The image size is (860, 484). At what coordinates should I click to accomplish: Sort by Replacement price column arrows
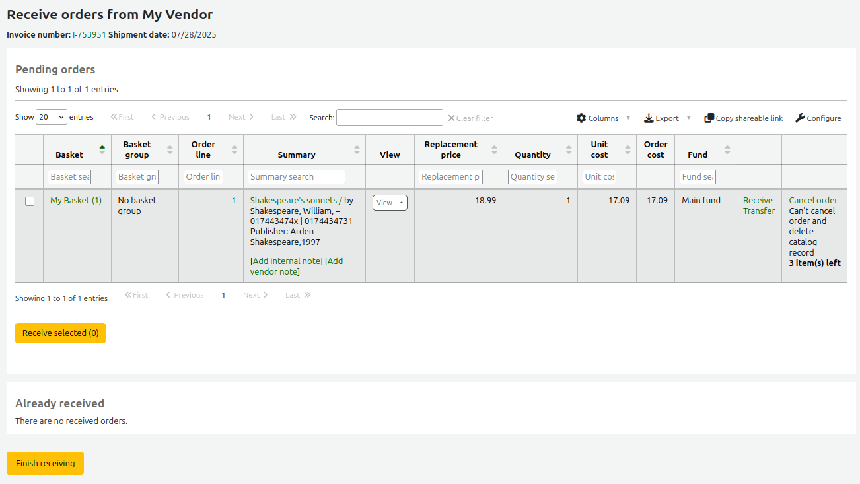pyautogui.click(x=494, y=150)
